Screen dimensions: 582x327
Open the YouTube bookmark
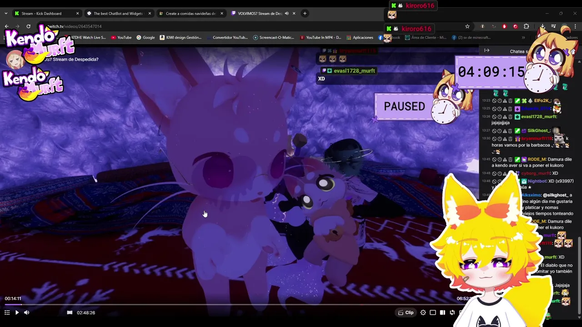[x=121, y=37]
